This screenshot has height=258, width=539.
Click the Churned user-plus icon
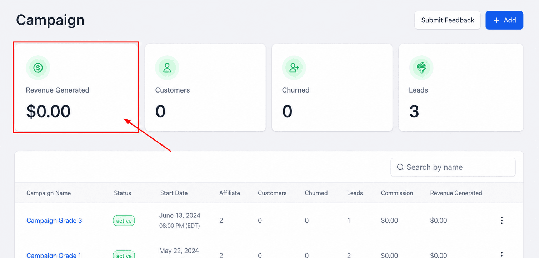click(x=294, y=68)
